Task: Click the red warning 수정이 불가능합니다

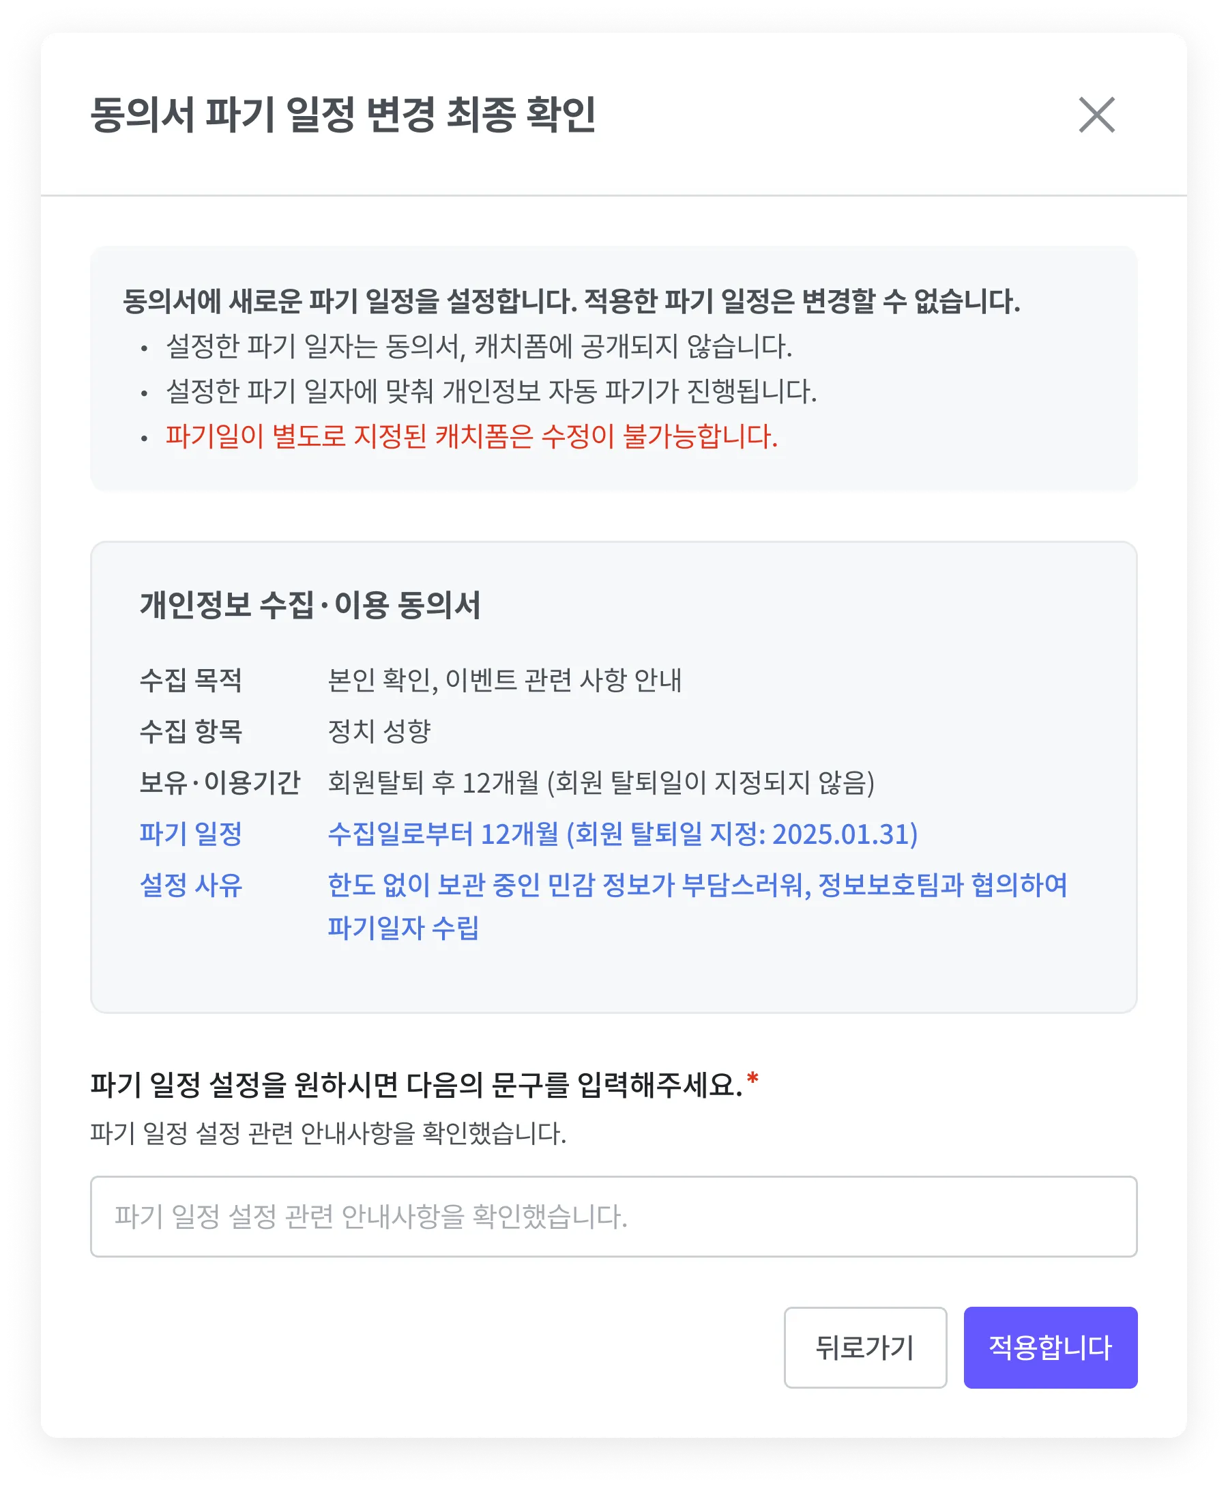Action: [x=472, y=436]
